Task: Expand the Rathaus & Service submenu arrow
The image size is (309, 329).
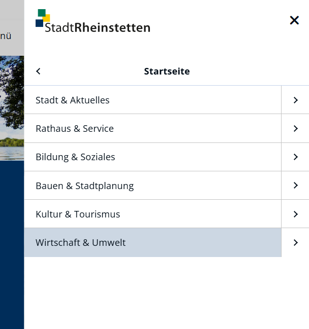Action: [x=295, y=128]
